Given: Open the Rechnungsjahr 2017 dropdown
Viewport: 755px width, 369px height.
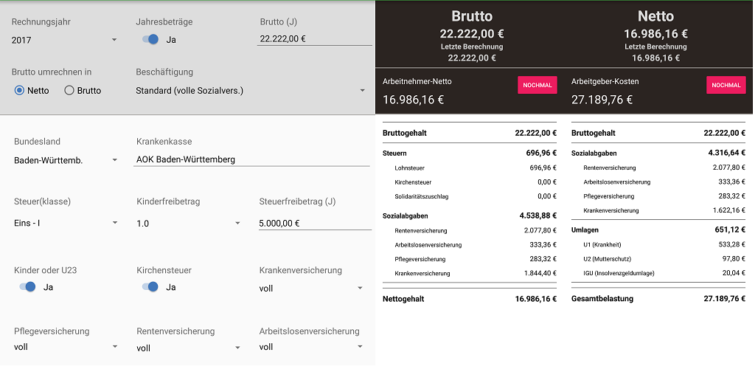Looking at the screenshot, I should [x=65, y=40].
